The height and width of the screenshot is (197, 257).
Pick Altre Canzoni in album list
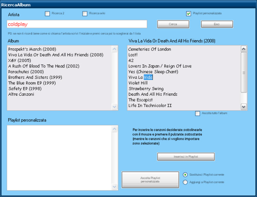(x=21, y=94)
